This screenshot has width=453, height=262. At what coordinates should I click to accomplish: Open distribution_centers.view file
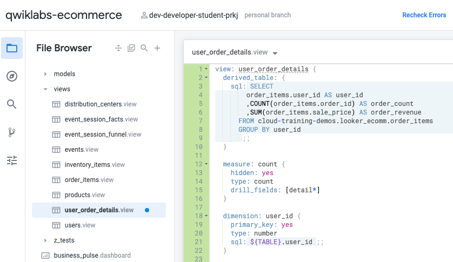(x=101, y=104)
